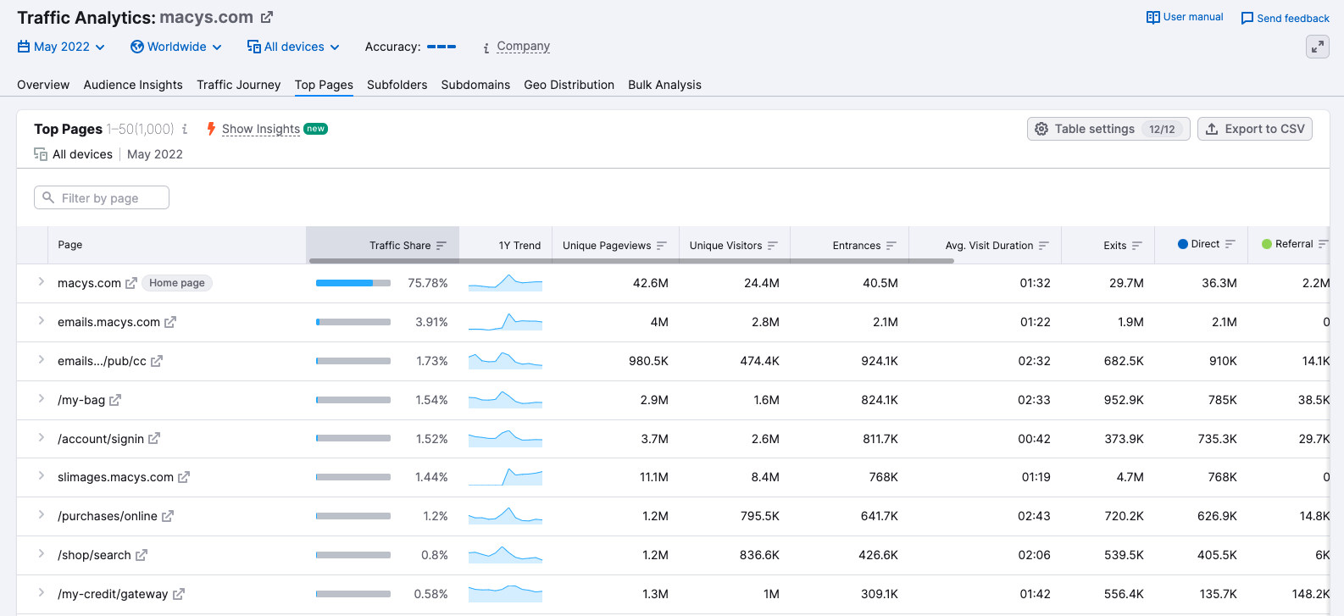Sort by Traffic Share column icon

click(x=442, y=246)
